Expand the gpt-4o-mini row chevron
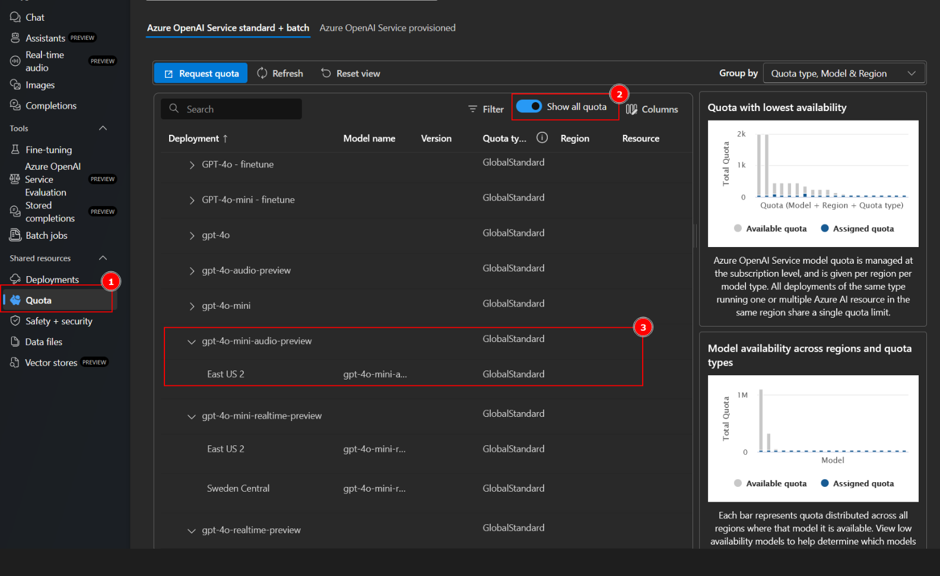Screen dimensions: 940x576 [192, 306]
